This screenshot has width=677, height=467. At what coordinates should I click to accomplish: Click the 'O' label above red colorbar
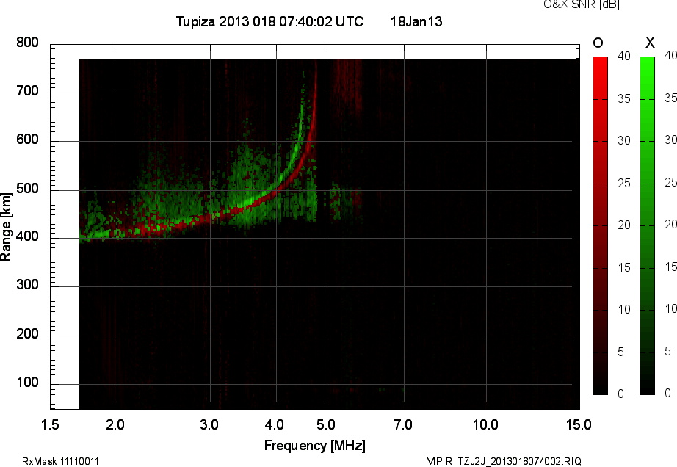pos(598,43)
